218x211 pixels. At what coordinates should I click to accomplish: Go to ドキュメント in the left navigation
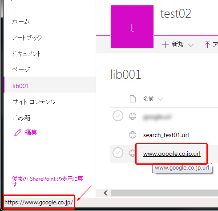26,54
